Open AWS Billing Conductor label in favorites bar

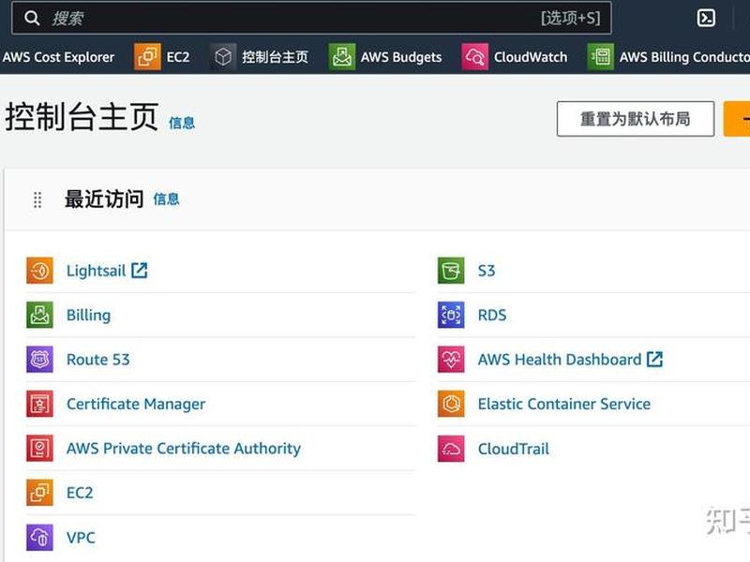(684, 57)
